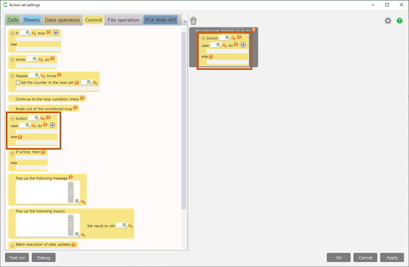
Task: Click the green help question mark icon
Action: click(399, 21)
